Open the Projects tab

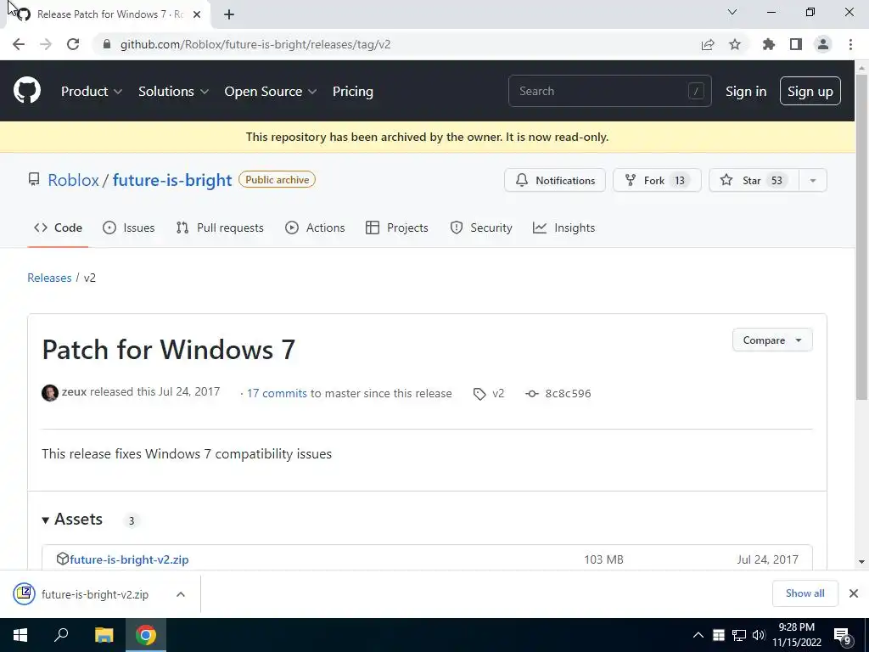397,228
